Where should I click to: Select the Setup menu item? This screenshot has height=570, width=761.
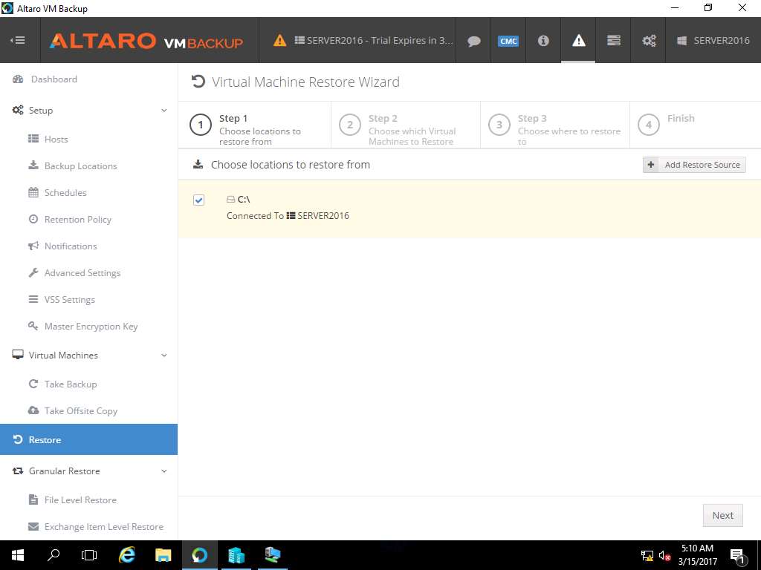point(41,110)
